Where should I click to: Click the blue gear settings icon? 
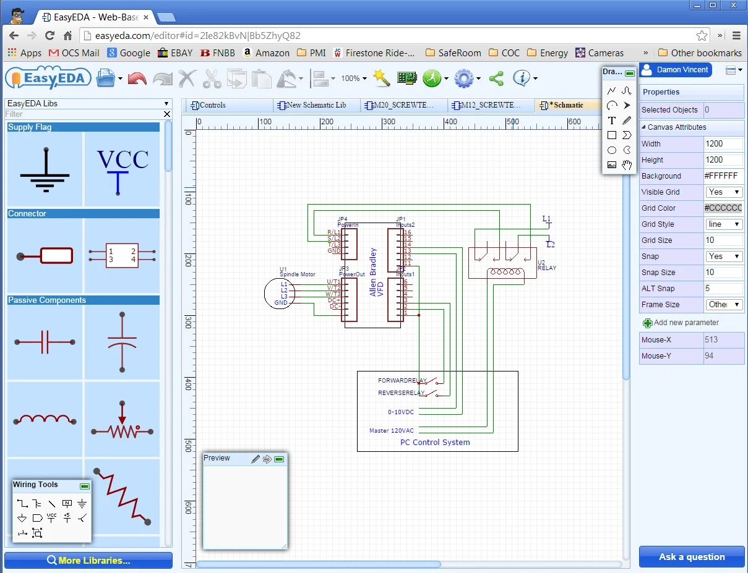point(463,79)
